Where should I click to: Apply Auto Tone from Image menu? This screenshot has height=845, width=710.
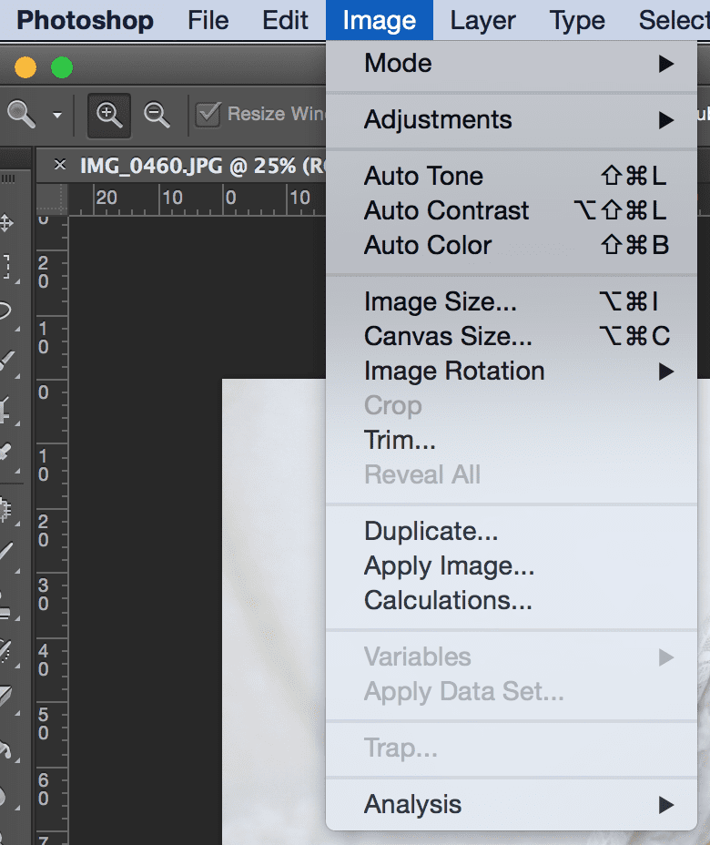[512, 177]
